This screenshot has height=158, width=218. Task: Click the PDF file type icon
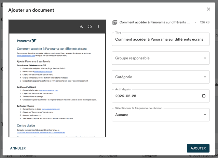click(115, 22)
